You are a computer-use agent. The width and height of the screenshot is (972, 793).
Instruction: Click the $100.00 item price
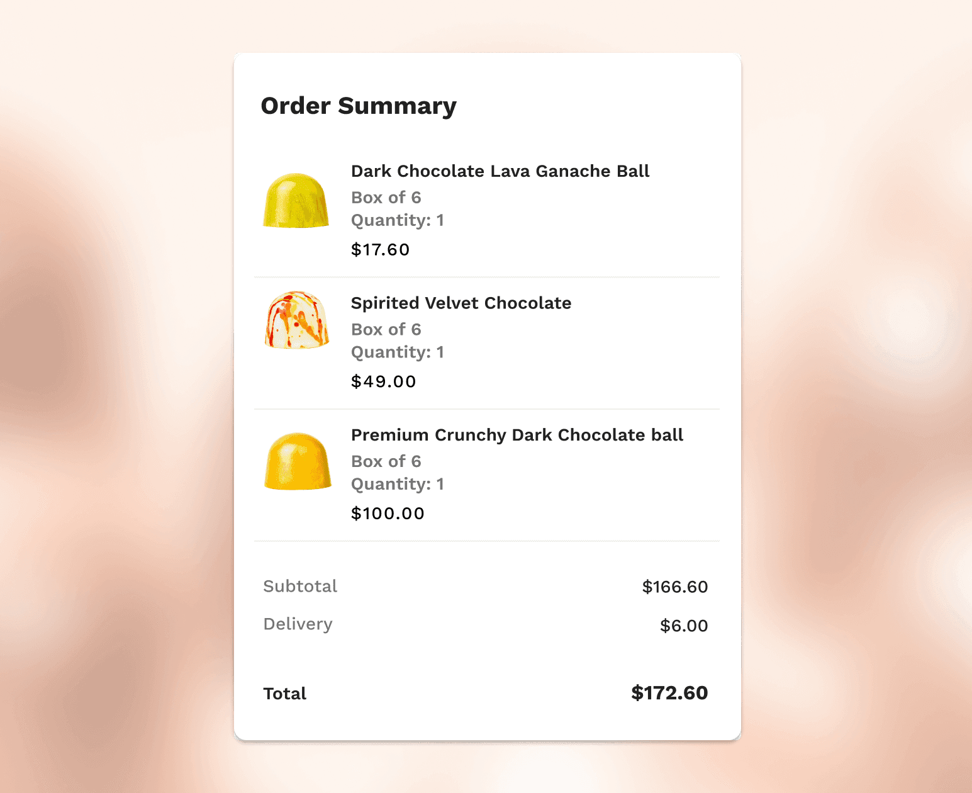388,514
